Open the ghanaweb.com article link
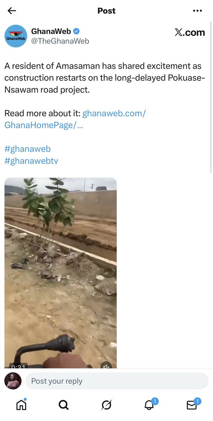213x421 pixels. pyautogui.click(x=75, y=119)
